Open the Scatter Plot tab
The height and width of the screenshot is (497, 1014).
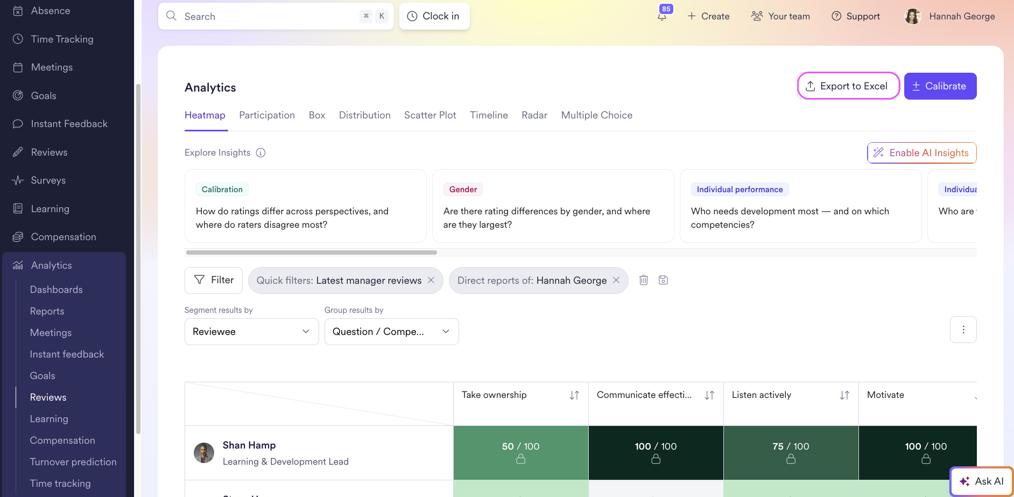tap(430, 115)
